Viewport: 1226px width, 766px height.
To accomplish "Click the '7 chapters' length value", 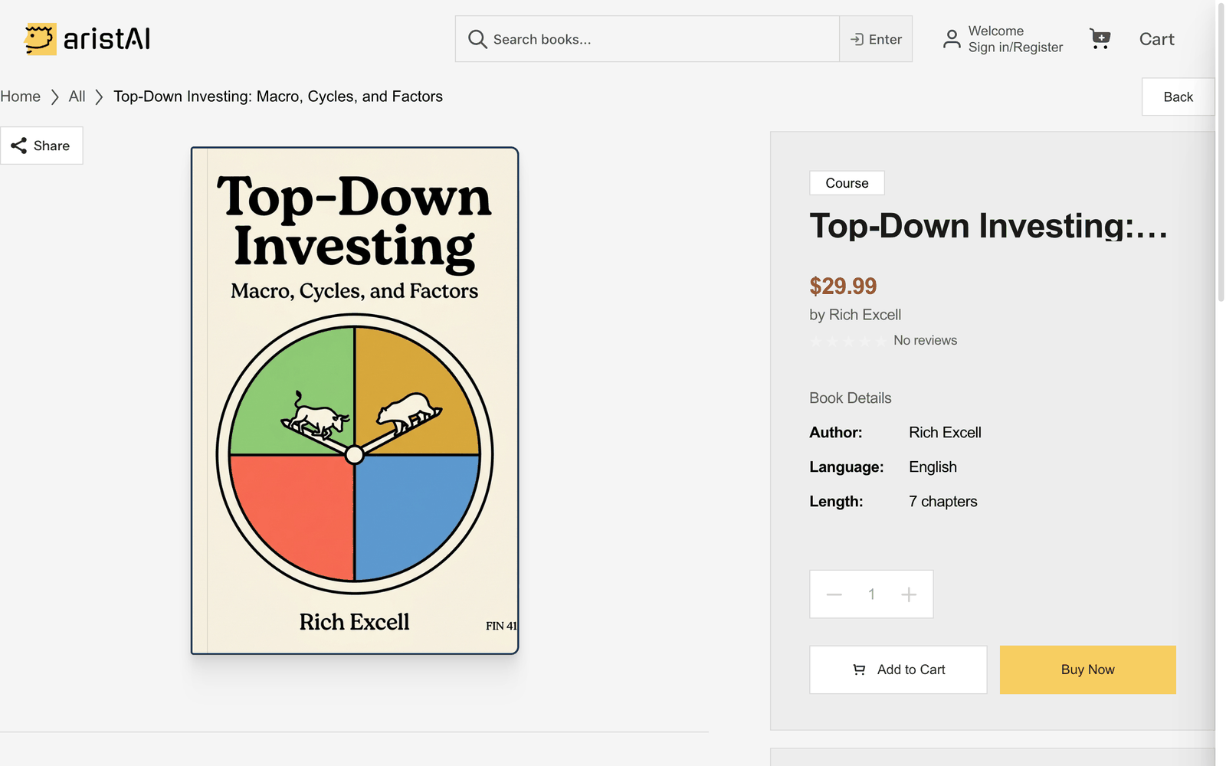I will pos(943,502).
